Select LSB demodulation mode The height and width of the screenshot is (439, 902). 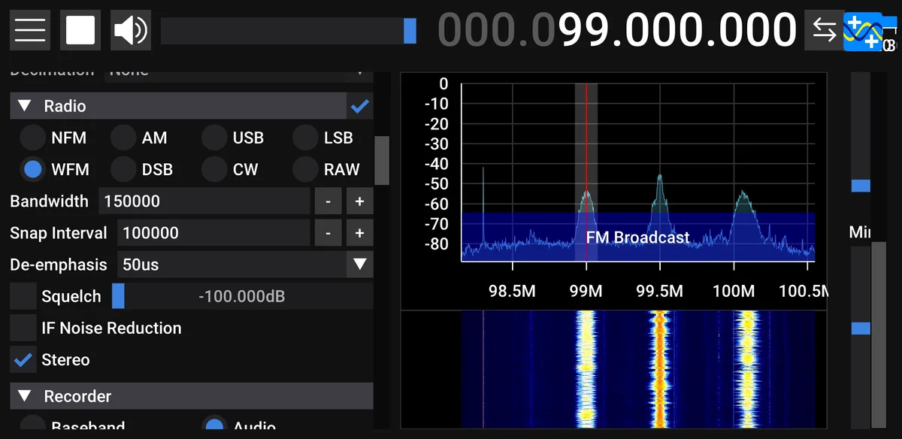coord(305,138)
